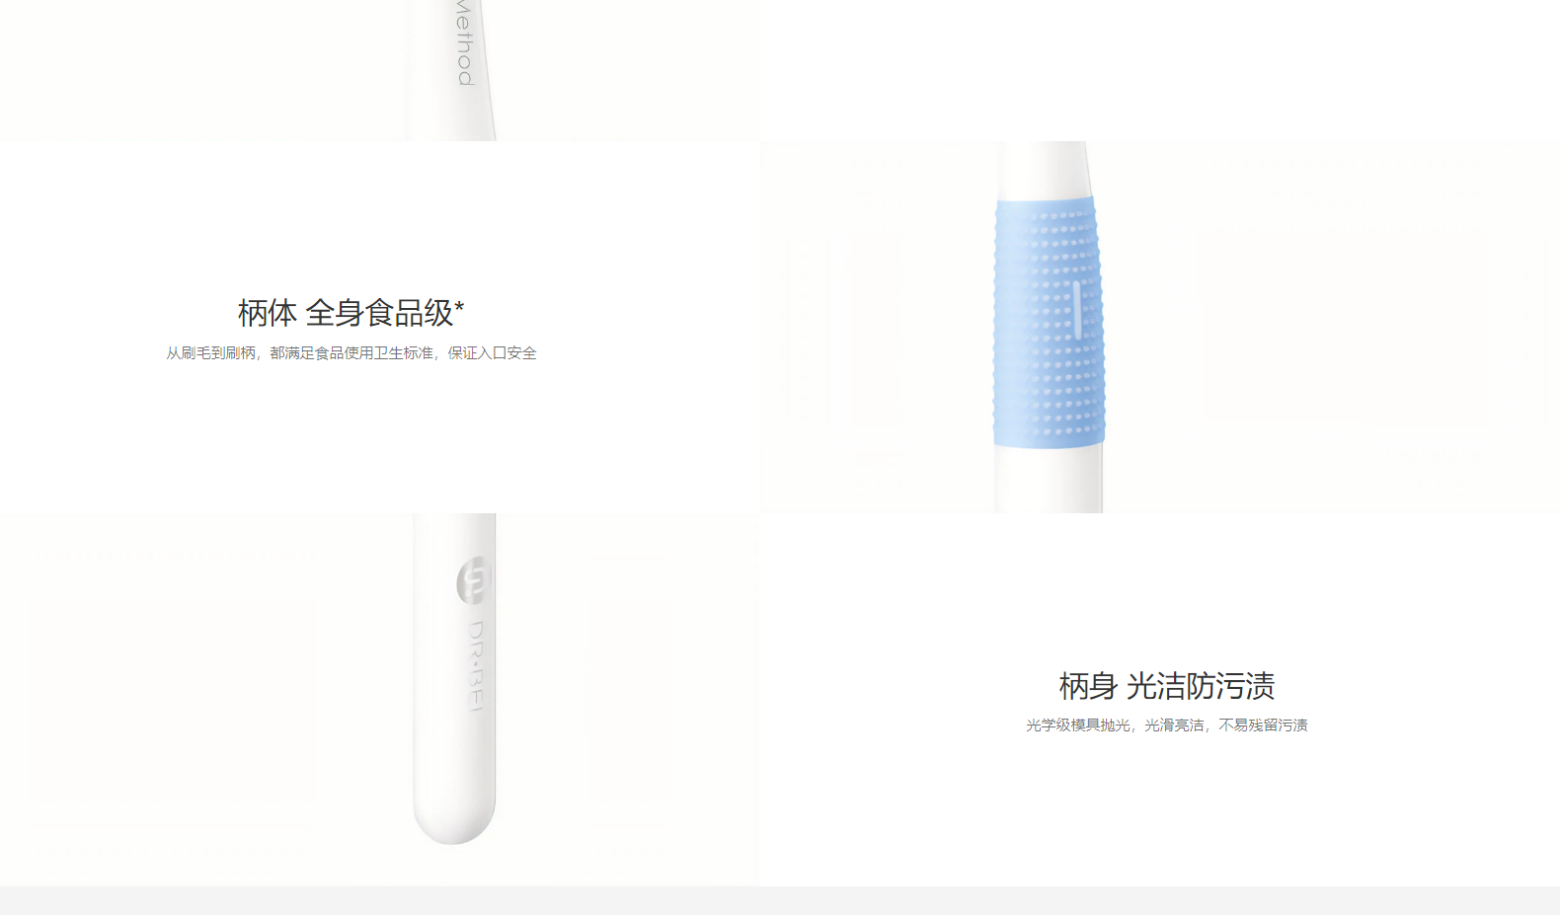Click the white neck above the blue grip
1560x915 pixels.
1047,170
